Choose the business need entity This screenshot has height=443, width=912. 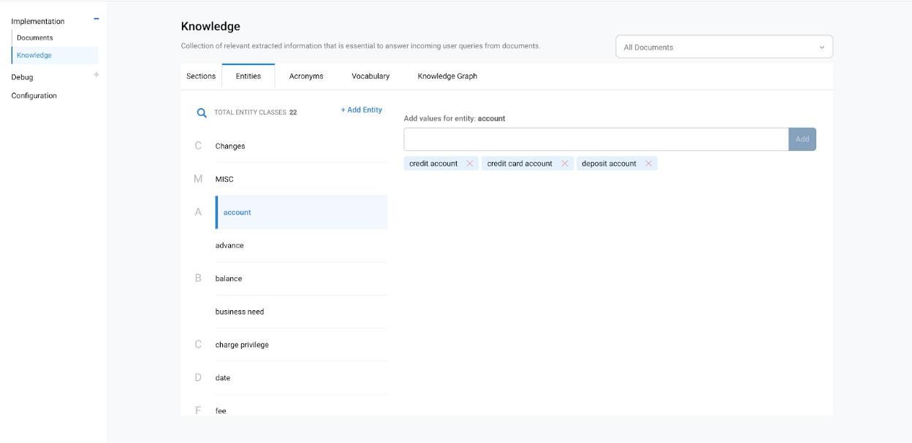(240, 312)
